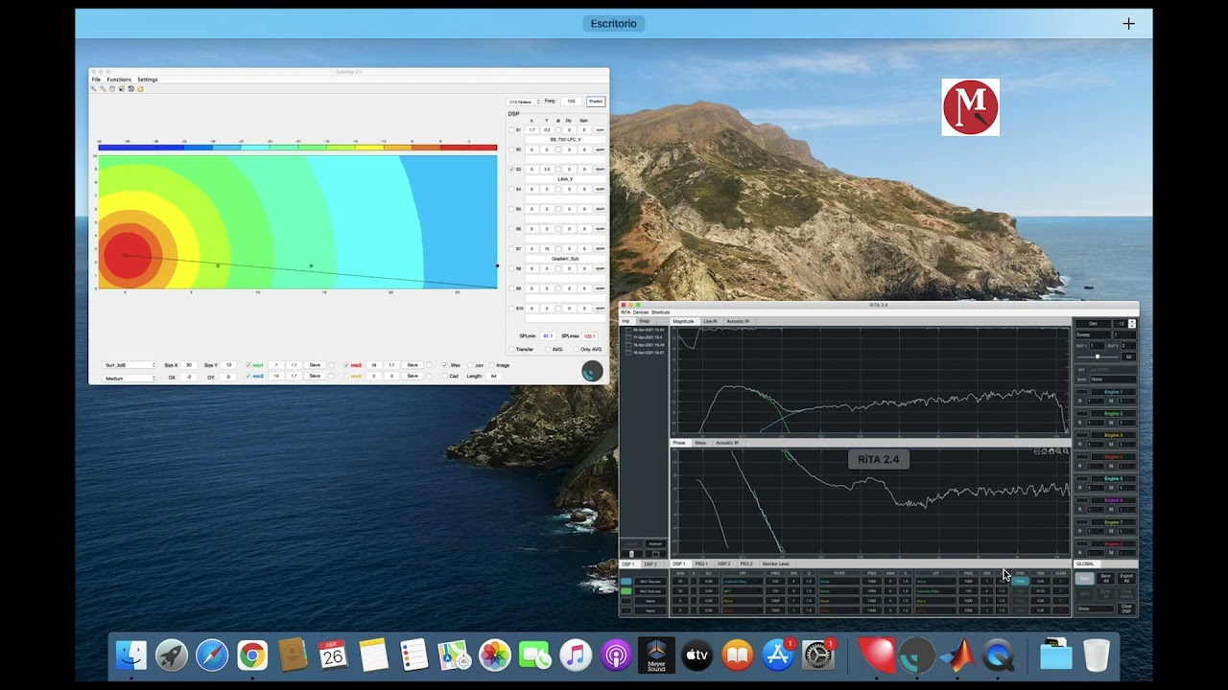This screenshot has width=1228, height=690.
Task: Open Finder from the Dock
Action: click(130, 655)
